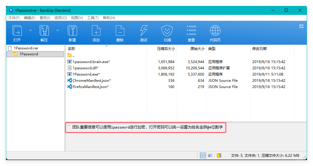This screenshot has width=313, height=166.
Task: Open the 选项(O) menu
Action: tap(60, 18)
